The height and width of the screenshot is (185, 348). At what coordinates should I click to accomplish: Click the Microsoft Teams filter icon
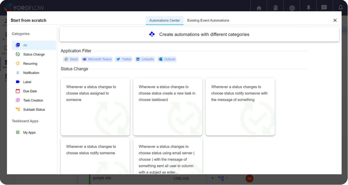click(x=84, y=59)
